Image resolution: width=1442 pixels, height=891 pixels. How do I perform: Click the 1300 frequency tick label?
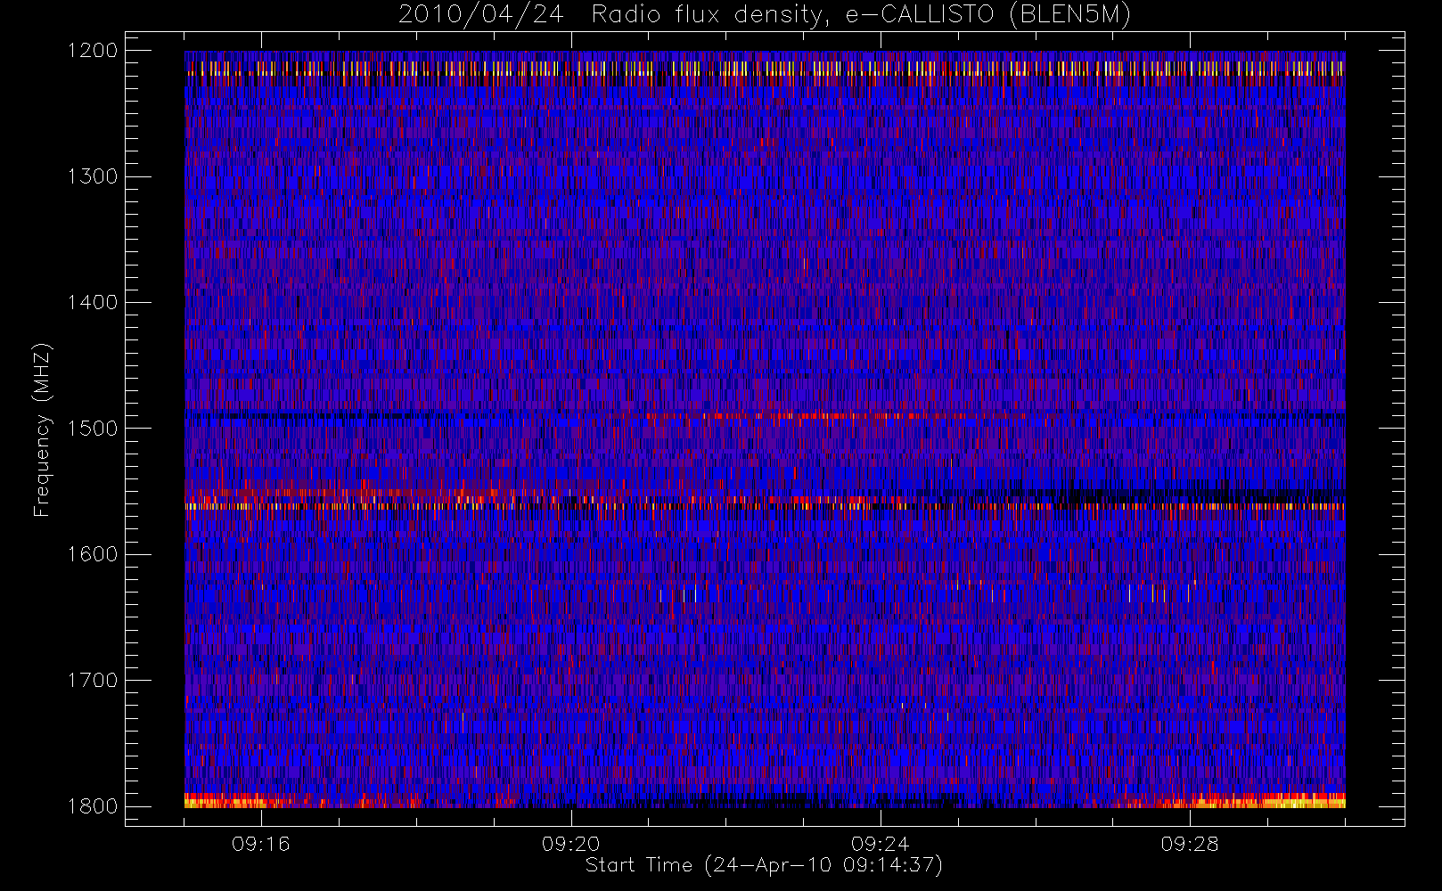pyautogui.click(x=93, y=176)
